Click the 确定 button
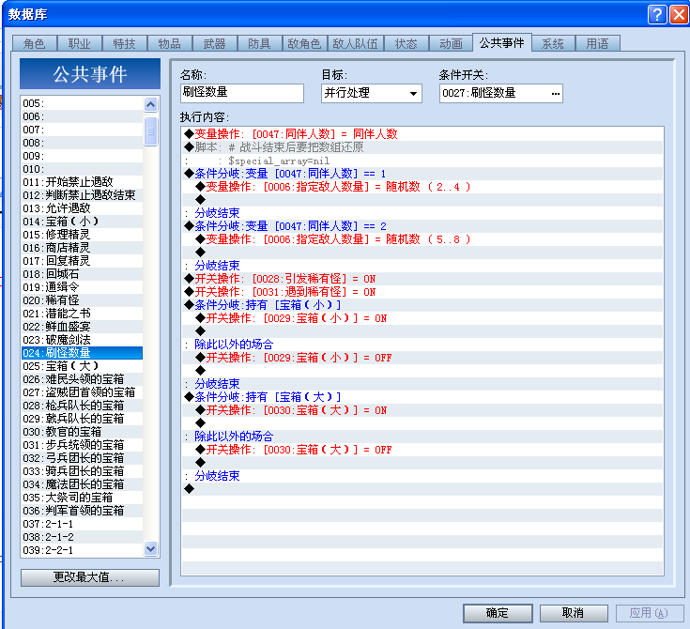 pyautogui.click(x=498, y=613)
